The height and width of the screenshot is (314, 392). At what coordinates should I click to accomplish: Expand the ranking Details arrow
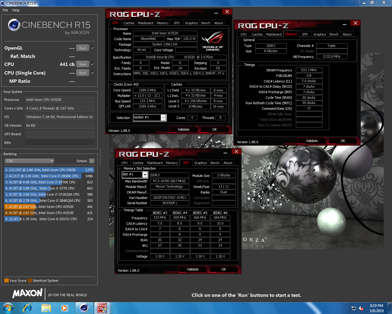click(x=92, y=161)
